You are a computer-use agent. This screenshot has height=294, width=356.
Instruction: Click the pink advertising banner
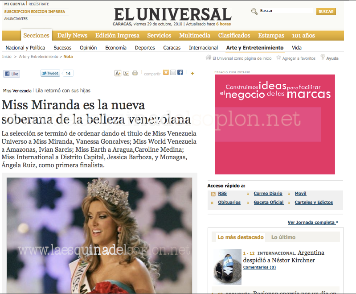tap(275, 124)
